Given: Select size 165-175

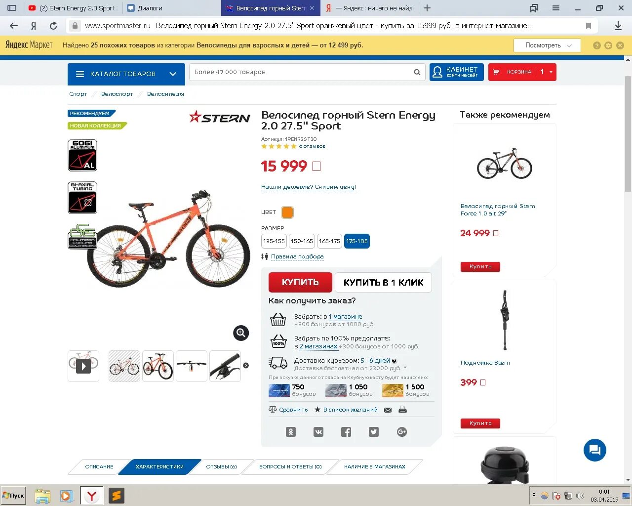Looking at the screenshot, I should (x=329, y=241).
